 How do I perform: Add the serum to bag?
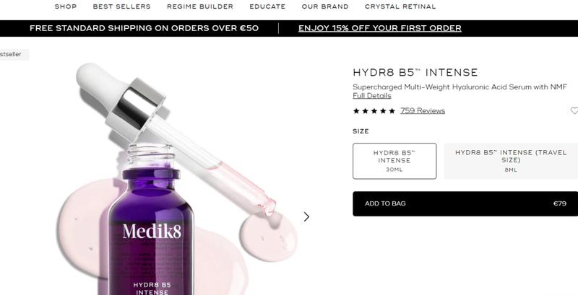465,204
